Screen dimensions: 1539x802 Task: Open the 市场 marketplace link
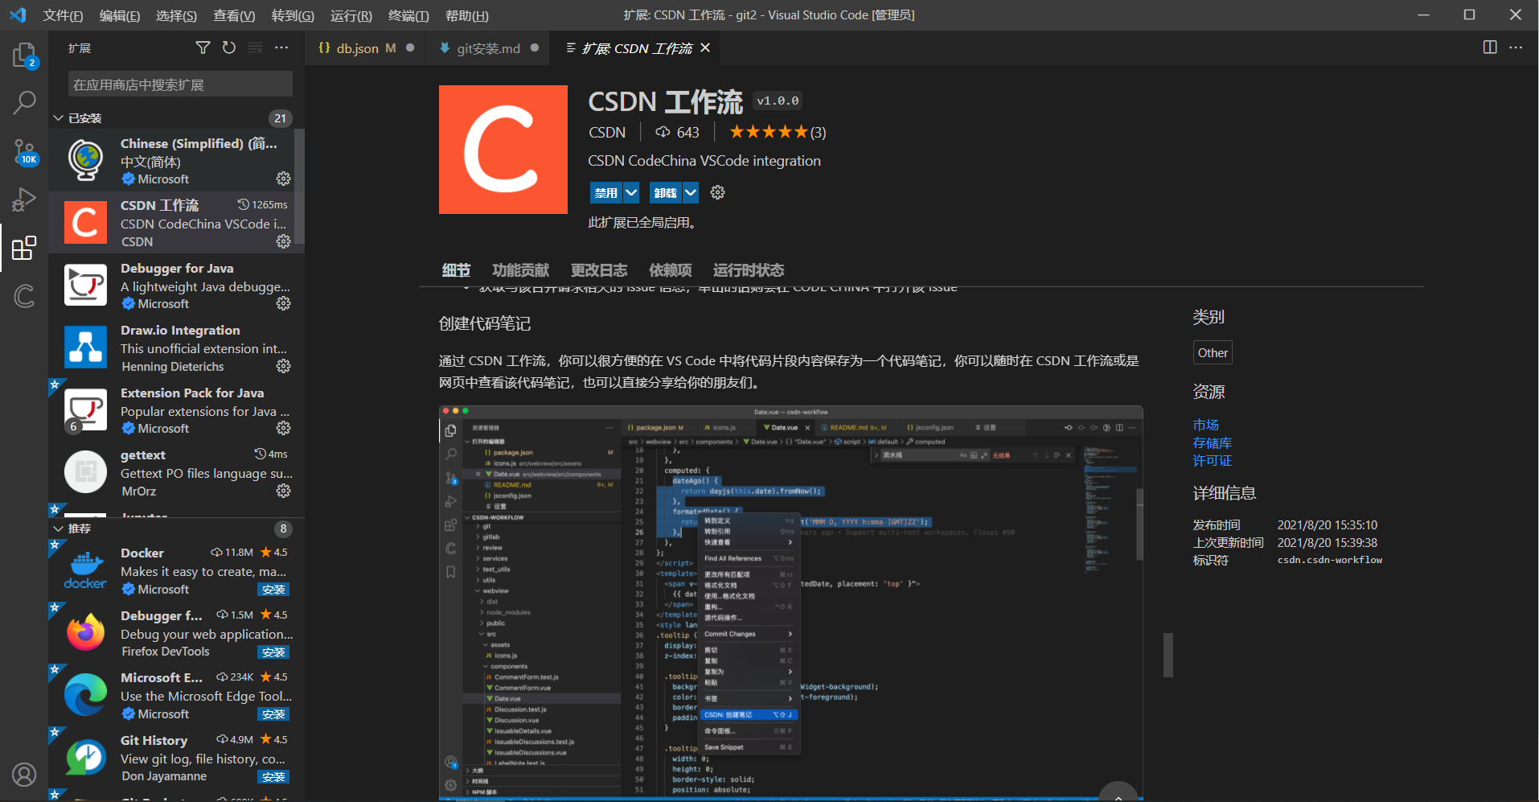click(x=1205, y=425)
